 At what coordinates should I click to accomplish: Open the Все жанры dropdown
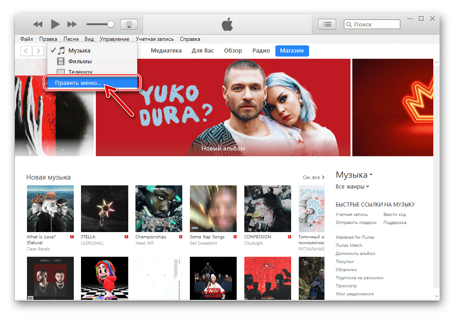point(352,186)
